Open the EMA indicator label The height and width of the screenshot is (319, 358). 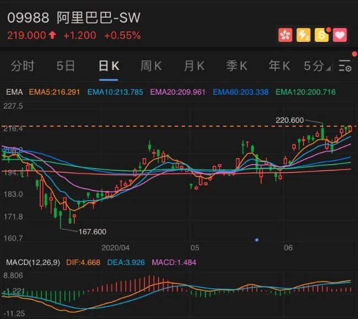(14, 92)
